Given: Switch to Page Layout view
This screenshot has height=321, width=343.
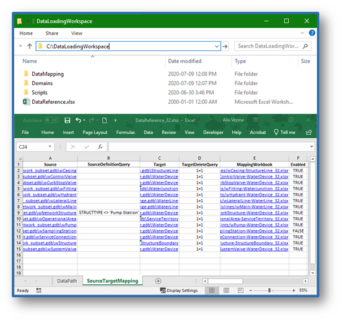Looking at the screenshot, I should pos(226,291).
